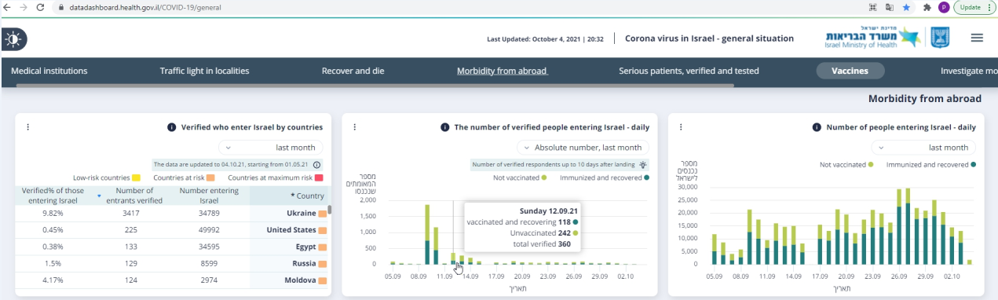Image resolution: width=998 pixels, height=300 pixels.
Task: Switch to the Recover and die tab
Action: (x=353, y=71)
